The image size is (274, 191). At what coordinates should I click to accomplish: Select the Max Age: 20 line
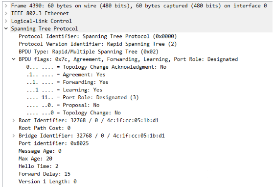[x=35, y=159]
